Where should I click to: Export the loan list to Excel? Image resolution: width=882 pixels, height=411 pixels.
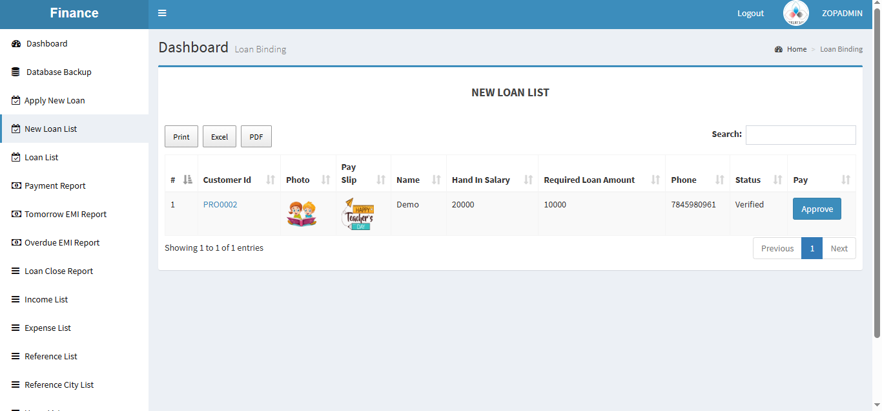pos(220,136)
